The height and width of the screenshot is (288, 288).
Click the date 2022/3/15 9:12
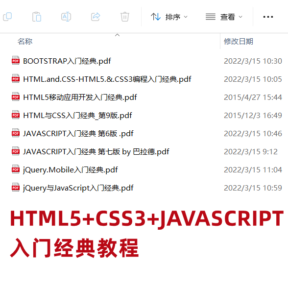pos(251,152)
